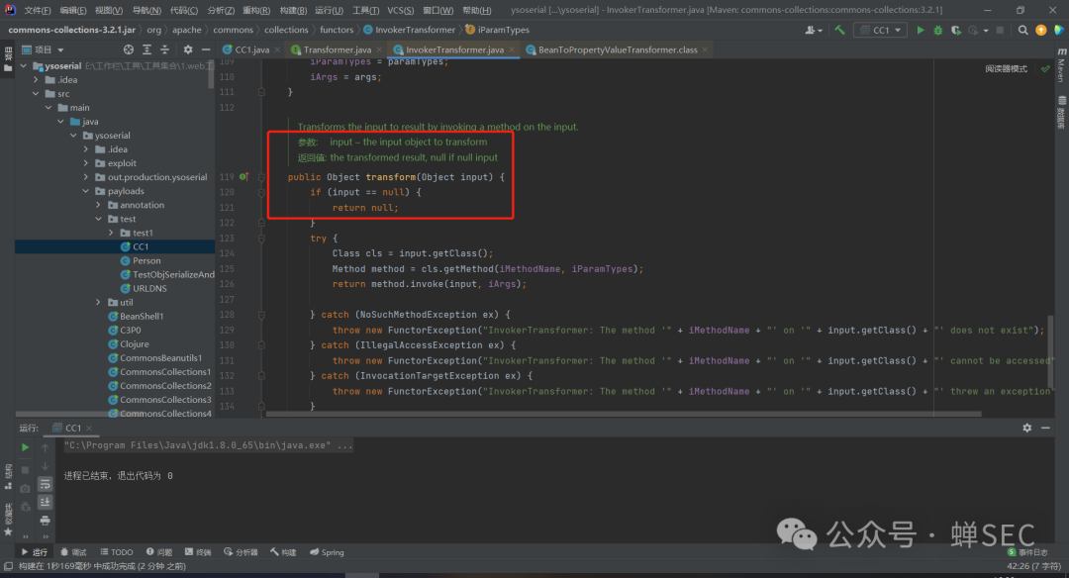Toggle soft-wrap in the run console

pyautogui.click(x=45, y=484)
